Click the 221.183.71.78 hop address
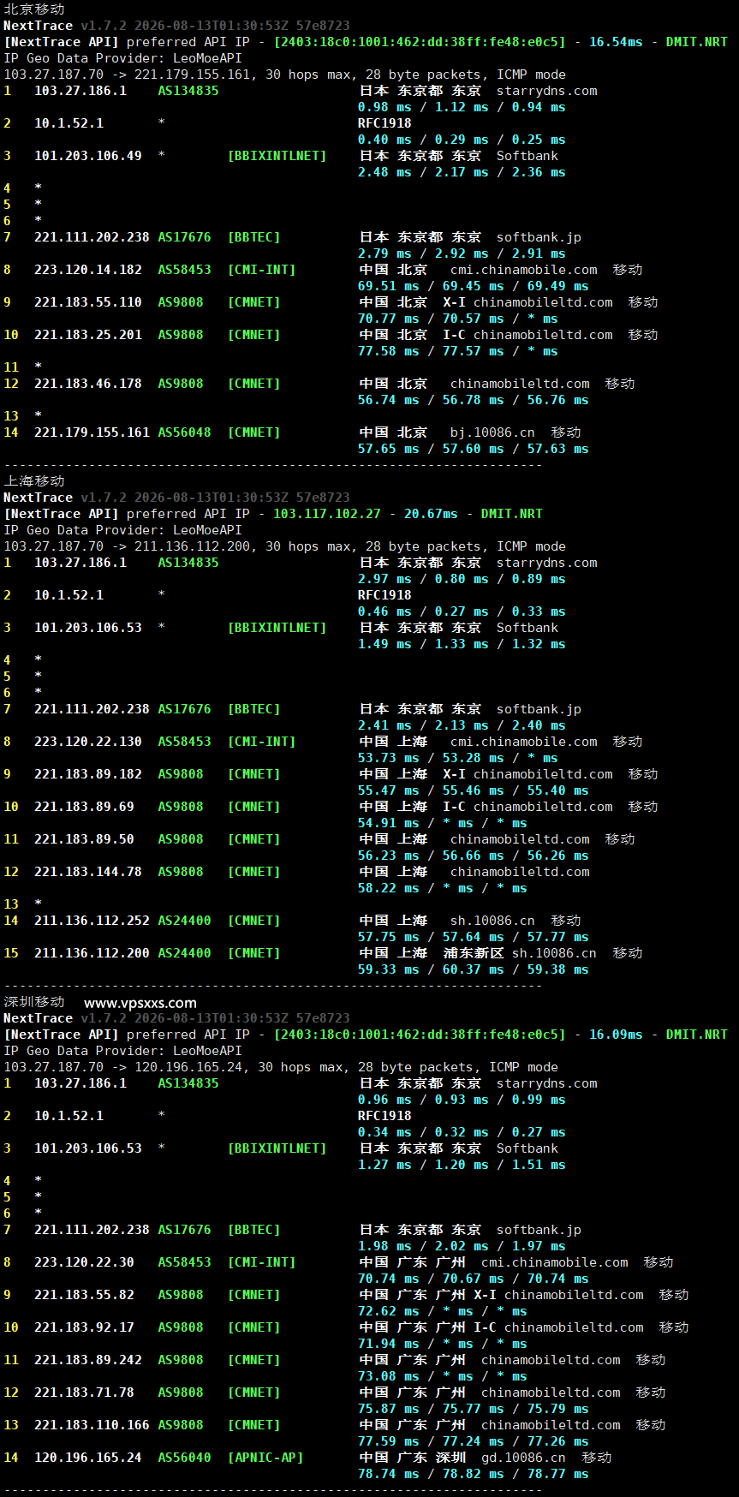Image resolution: width=739 pixels, height=1497 pixels. click(x=84, y=1393)
